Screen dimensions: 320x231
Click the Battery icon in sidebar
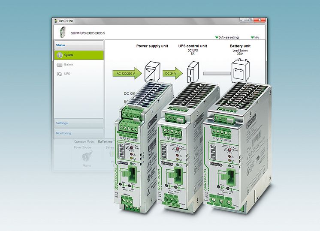click(59, 65)
